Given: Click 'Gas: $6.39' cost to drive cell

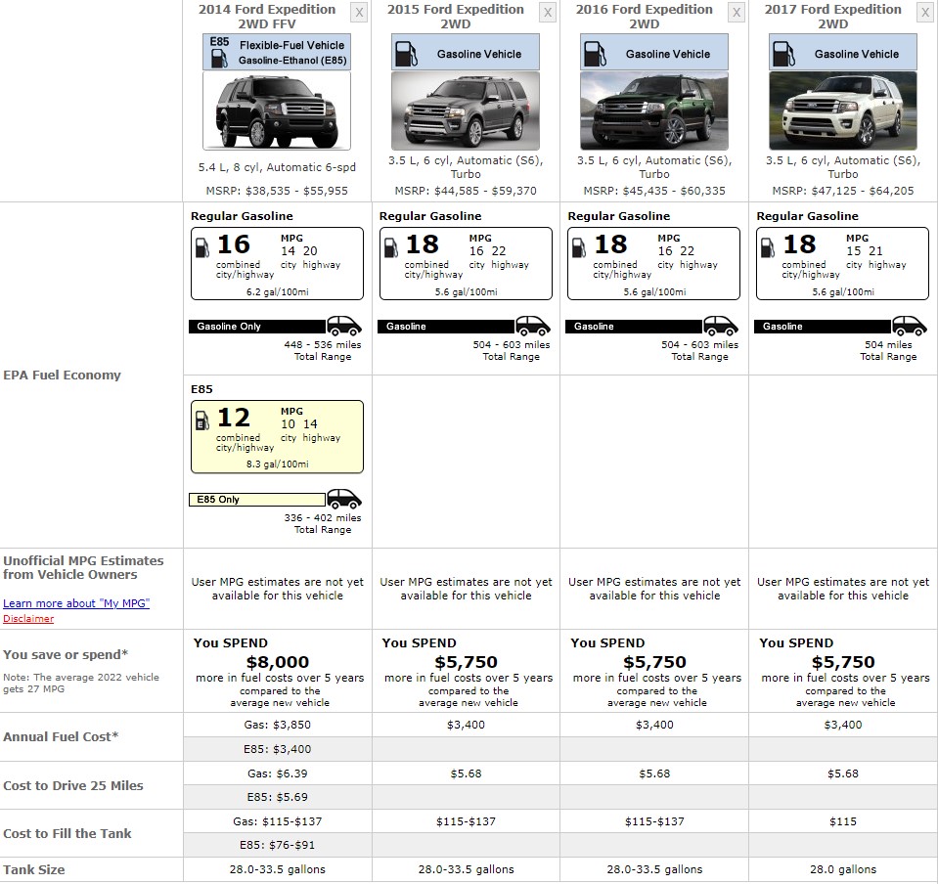Looking at the screenshot, I should pyautogui.click(x=278, y=773).
